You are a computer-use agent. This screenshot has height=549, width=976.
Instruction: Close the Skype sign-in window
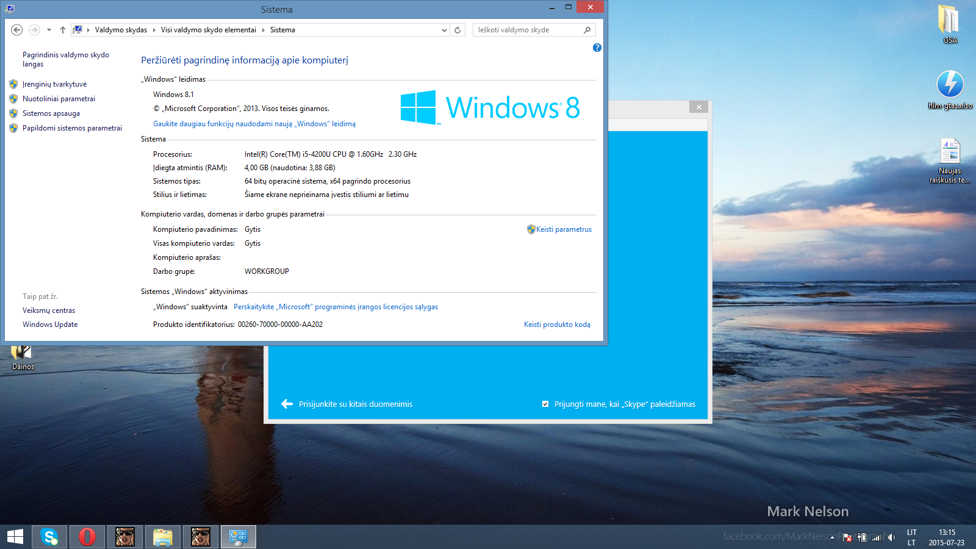coord(699,107)
